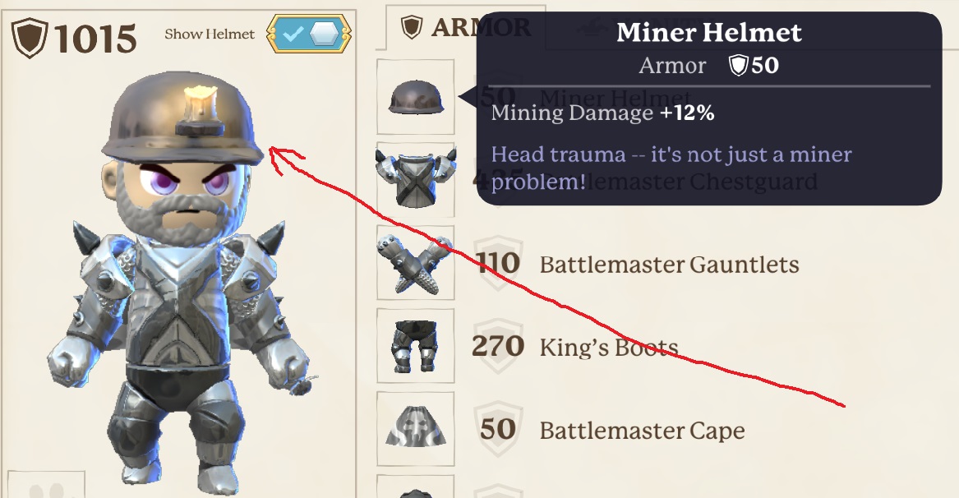The width and height of the screenshot is (959, 498).
Task: Click the total armor shield icon
Action: click(x=30, y=38)
